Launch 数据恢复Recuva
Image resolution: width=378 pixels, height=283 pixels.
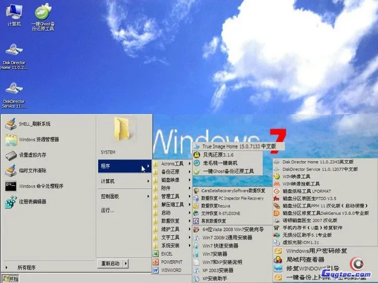pyautogui.click(x=232, y=206)
